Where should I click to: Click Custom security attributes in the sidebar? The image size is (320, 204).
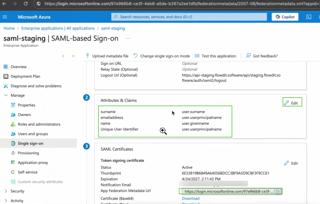point(40,182)
